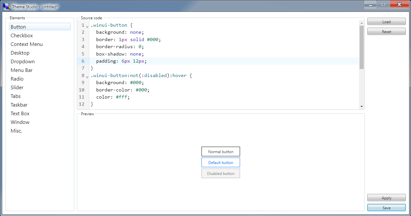
Task: Select the Dropdown element entry
Action: (x=22, y=61)
